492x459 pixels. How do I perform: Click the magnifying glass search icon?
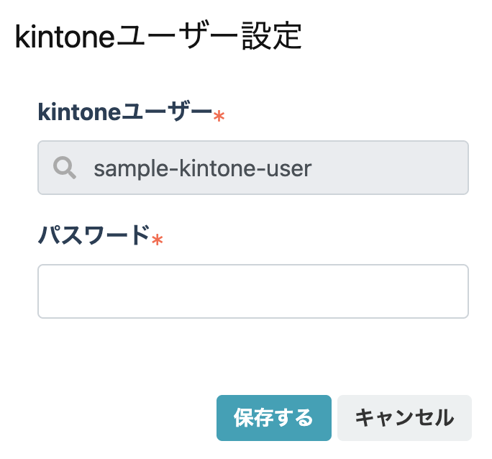pos(65,168)
